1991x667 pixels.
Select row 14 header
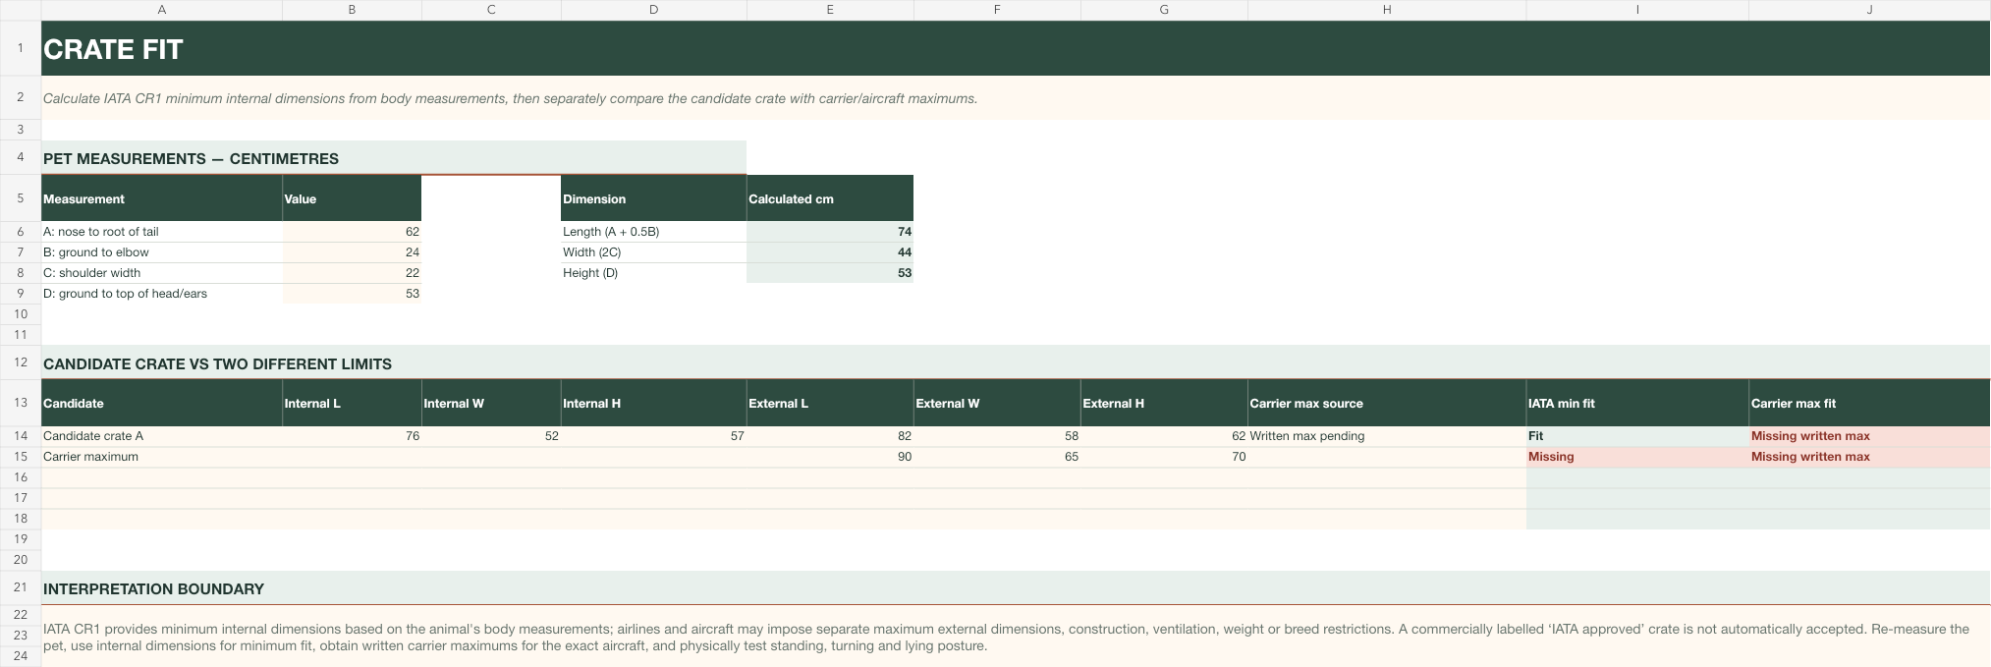coord(20,436)
